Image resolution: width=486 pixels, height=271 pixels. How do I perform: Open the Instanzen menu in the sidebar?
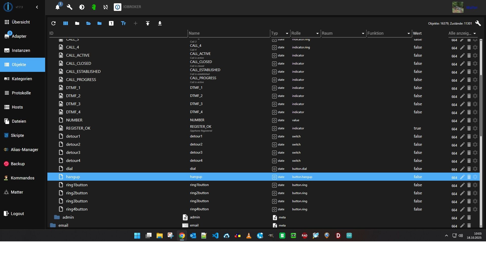coord(21,50)
